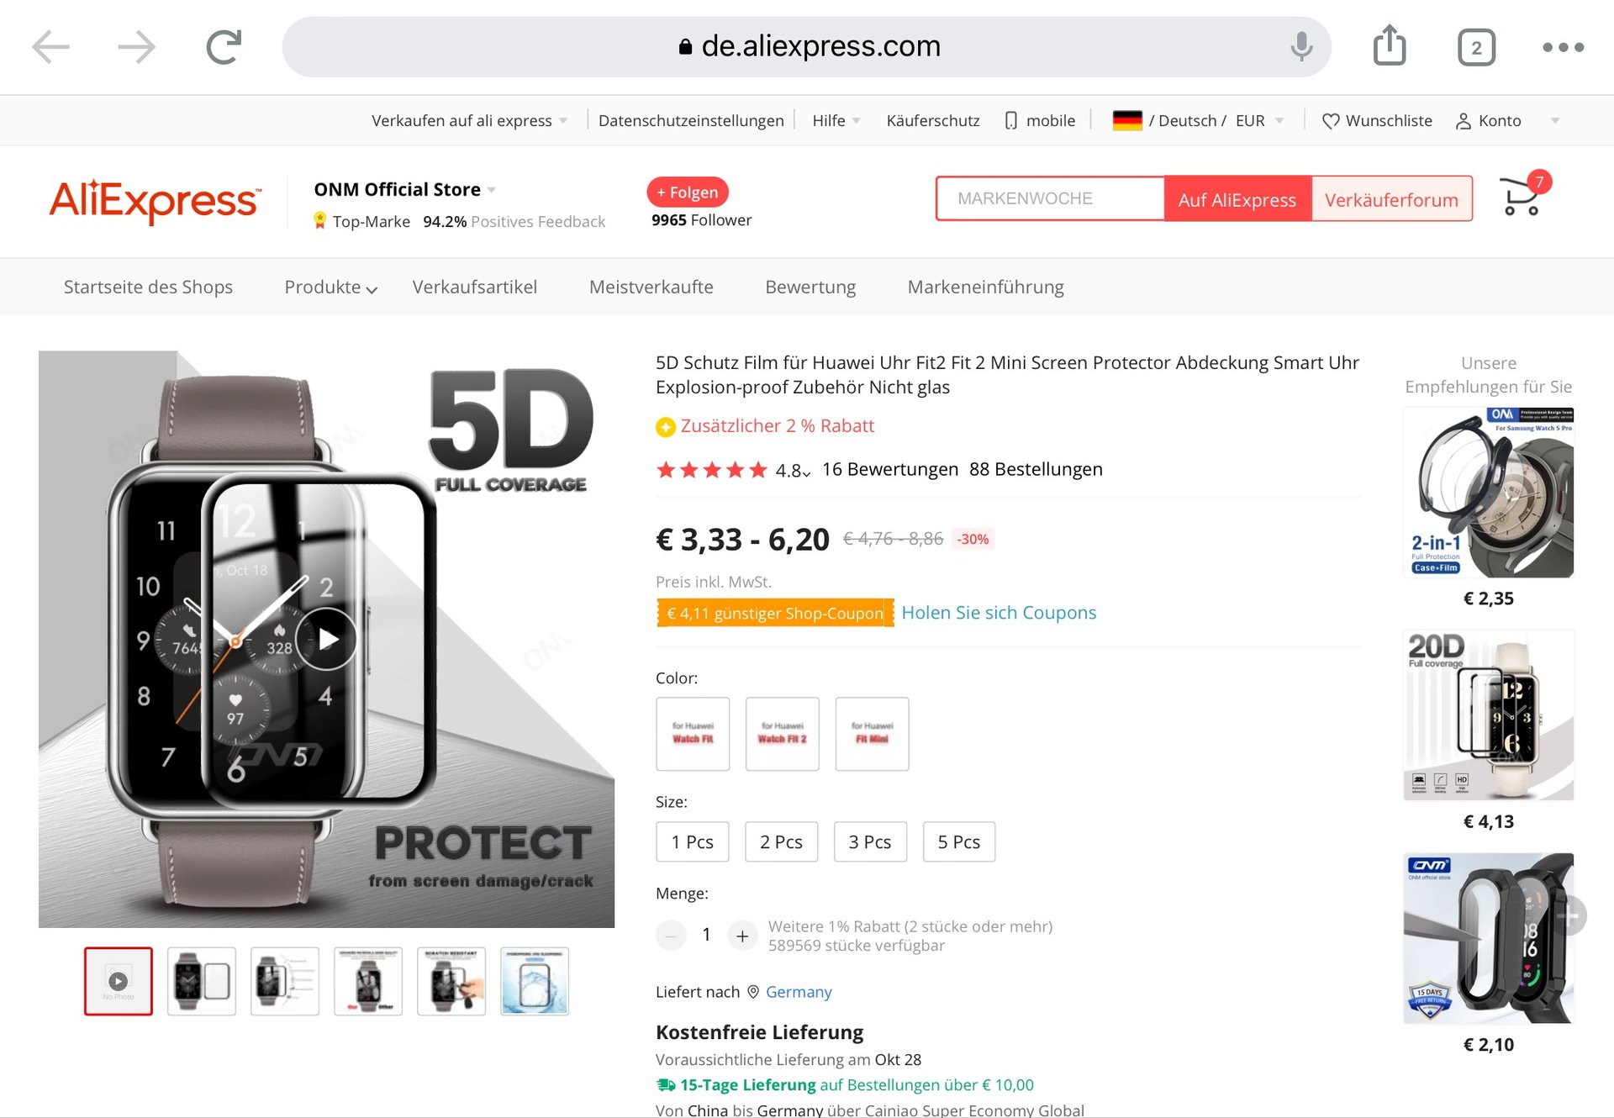Click the browser reload icon

click(224, 47)
